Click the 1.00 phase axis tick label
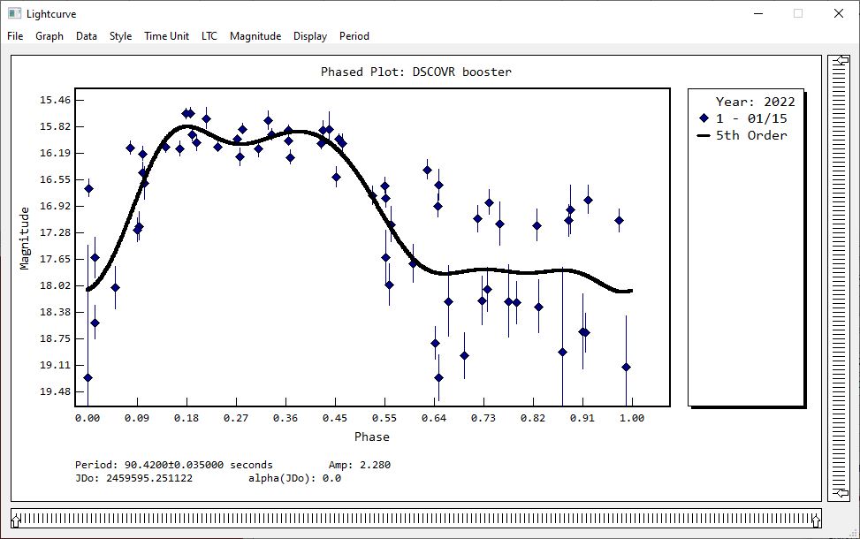The width and height of the screenshot is (860, 539). pos(632,418)
